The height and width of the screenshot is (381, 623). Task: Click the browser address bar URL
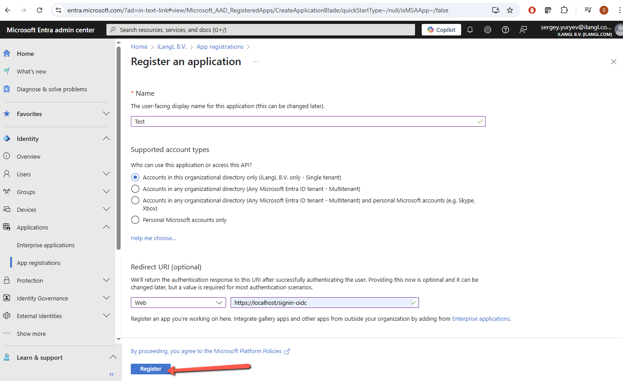click(x=258, y=10)
